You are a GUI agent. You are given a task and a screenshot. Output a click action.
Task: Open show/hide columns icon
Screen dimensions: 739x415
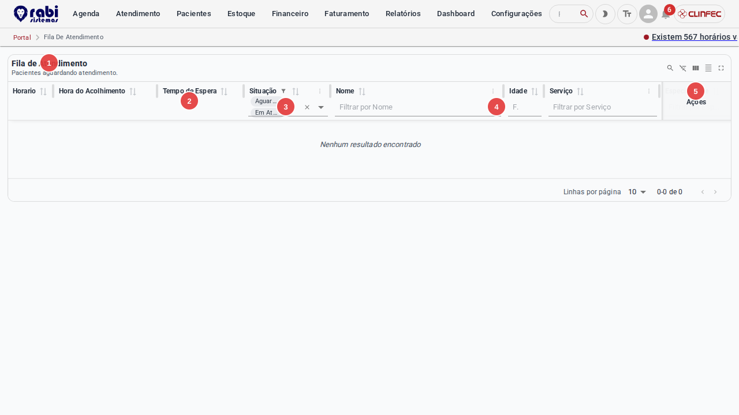coord(696,68)
